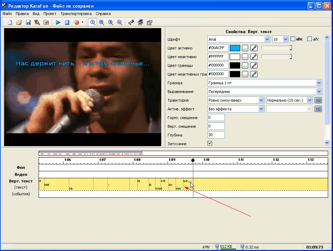Screen dimensions: 333x251
Task: Open trajectory settings icon next to speed
Action: [x=318, y=100]
